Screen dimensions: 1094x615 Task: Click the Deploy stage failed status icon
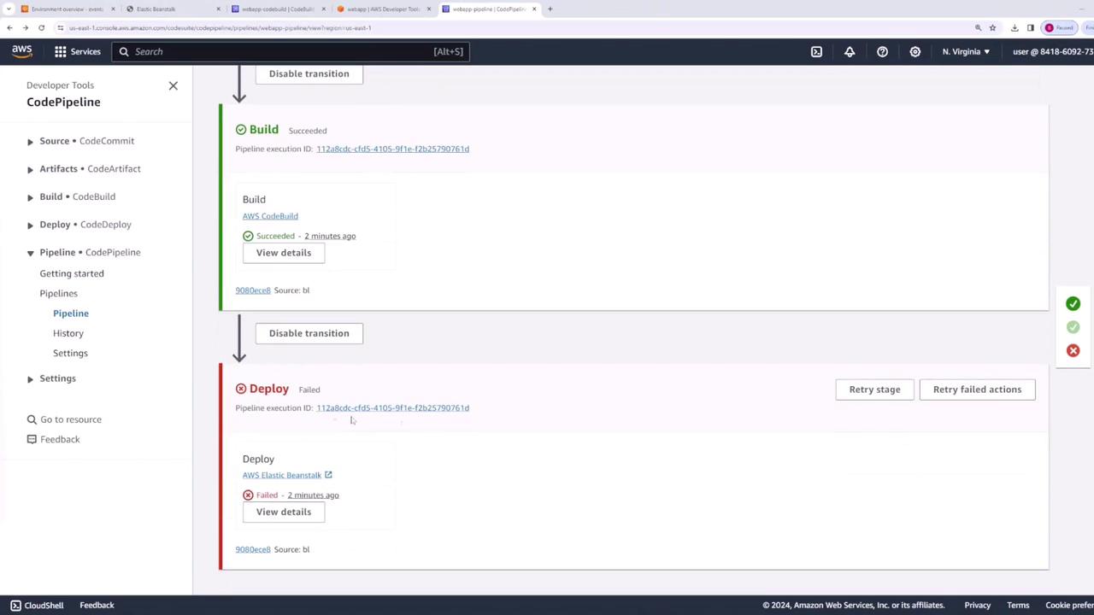(241, 389)
